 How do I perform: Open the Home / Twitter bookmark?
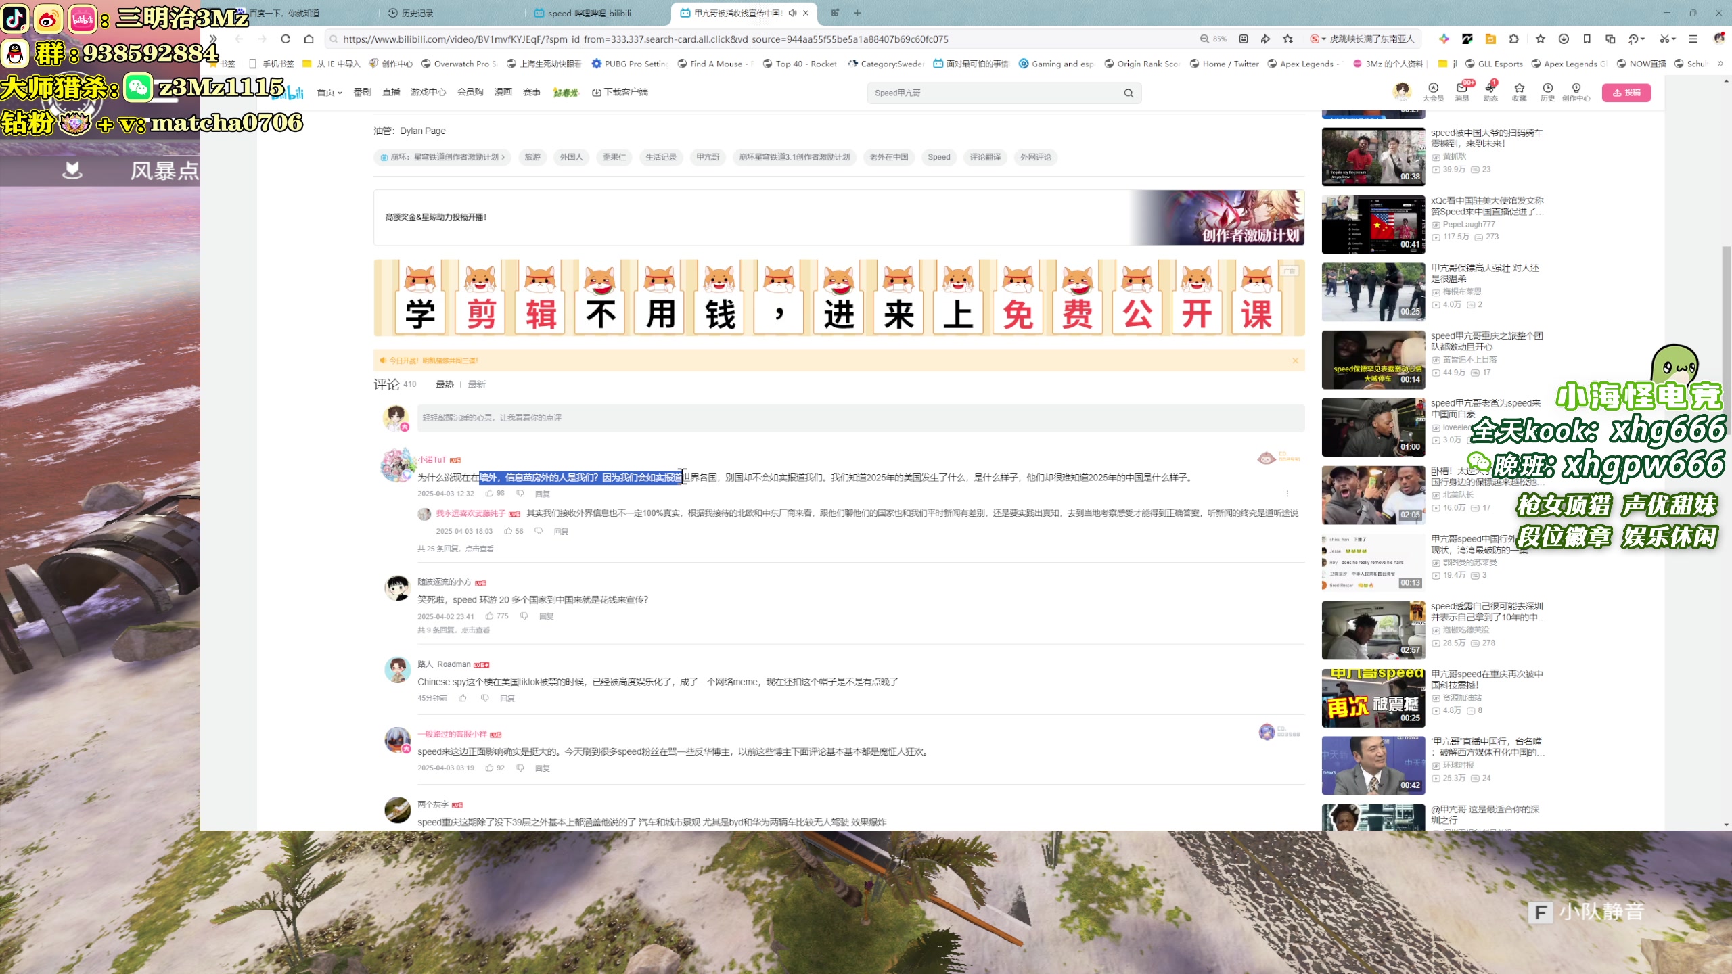pyautogui.click(x=1225, y=64)
